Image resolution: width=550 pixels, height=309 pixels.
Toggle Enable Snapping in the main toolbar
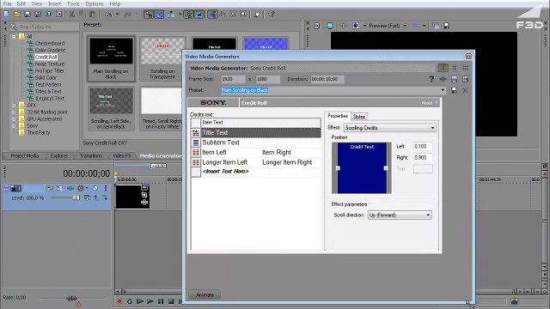pyautogui.click(x=149, y=15)
